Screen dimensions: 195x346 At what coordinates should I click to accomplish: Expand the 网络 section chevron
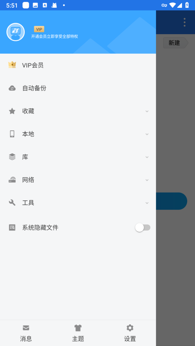[147, 180]
